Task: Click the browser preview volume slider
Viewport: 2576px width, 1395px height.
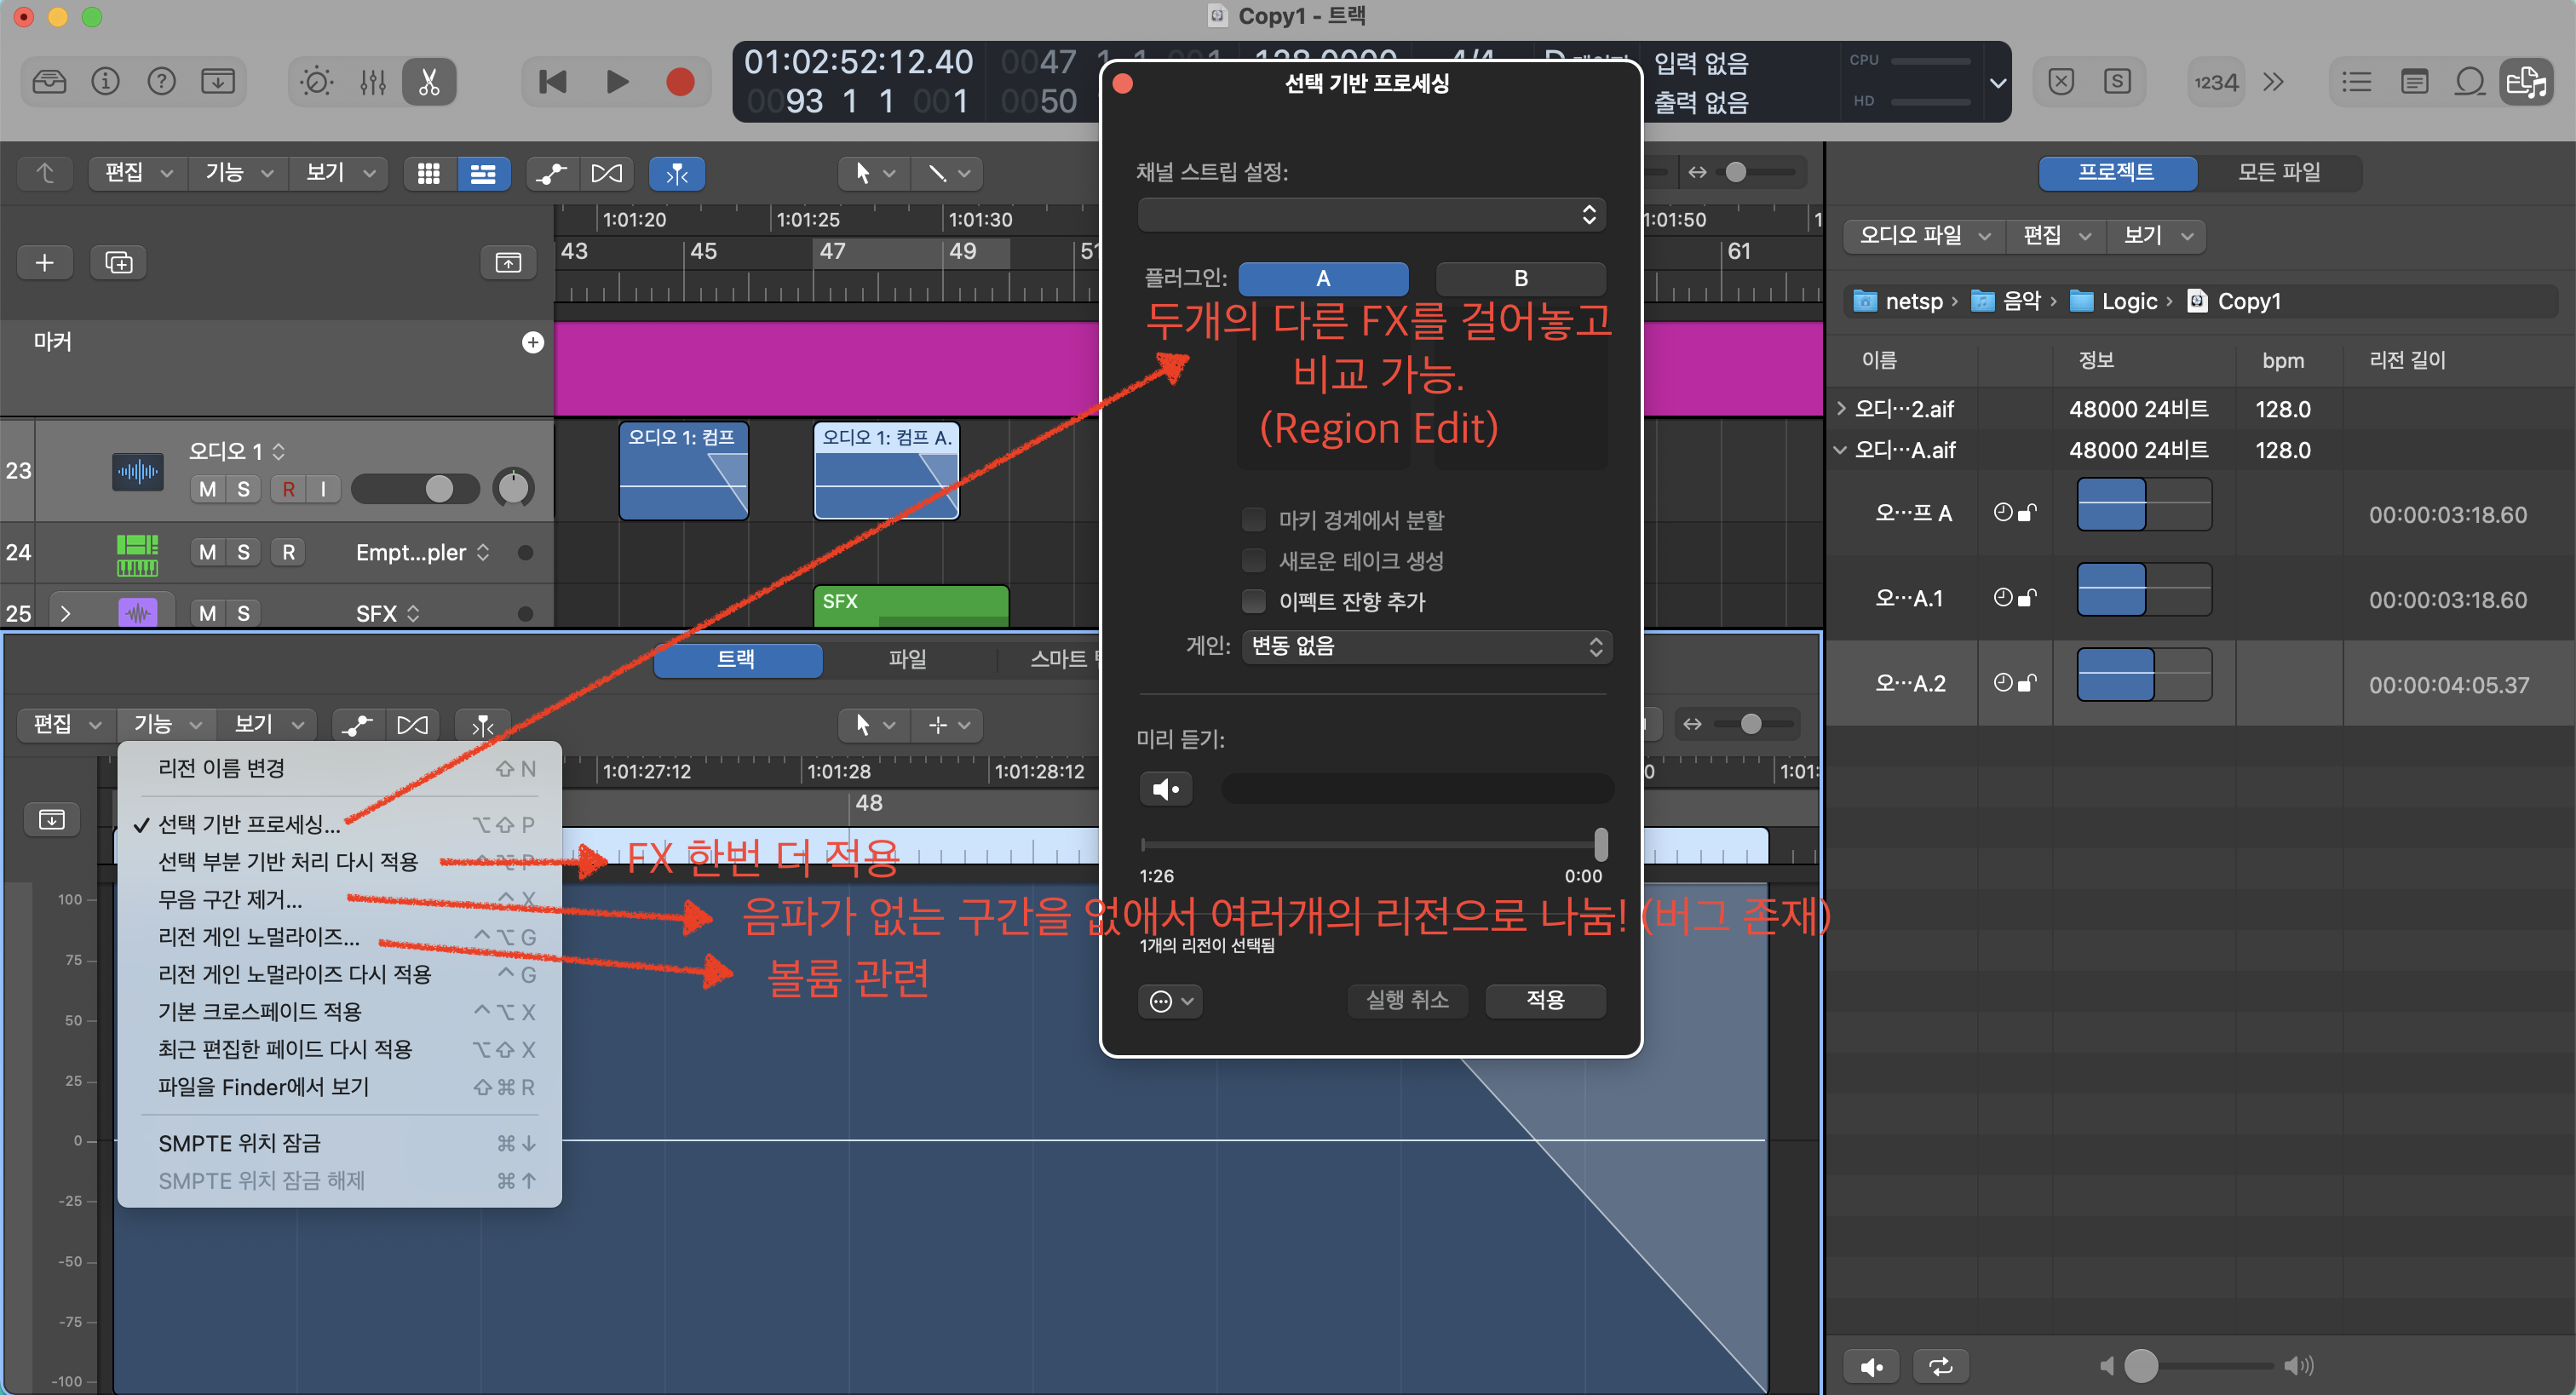Action: pyautogui.click(x=2141, y=1366)
